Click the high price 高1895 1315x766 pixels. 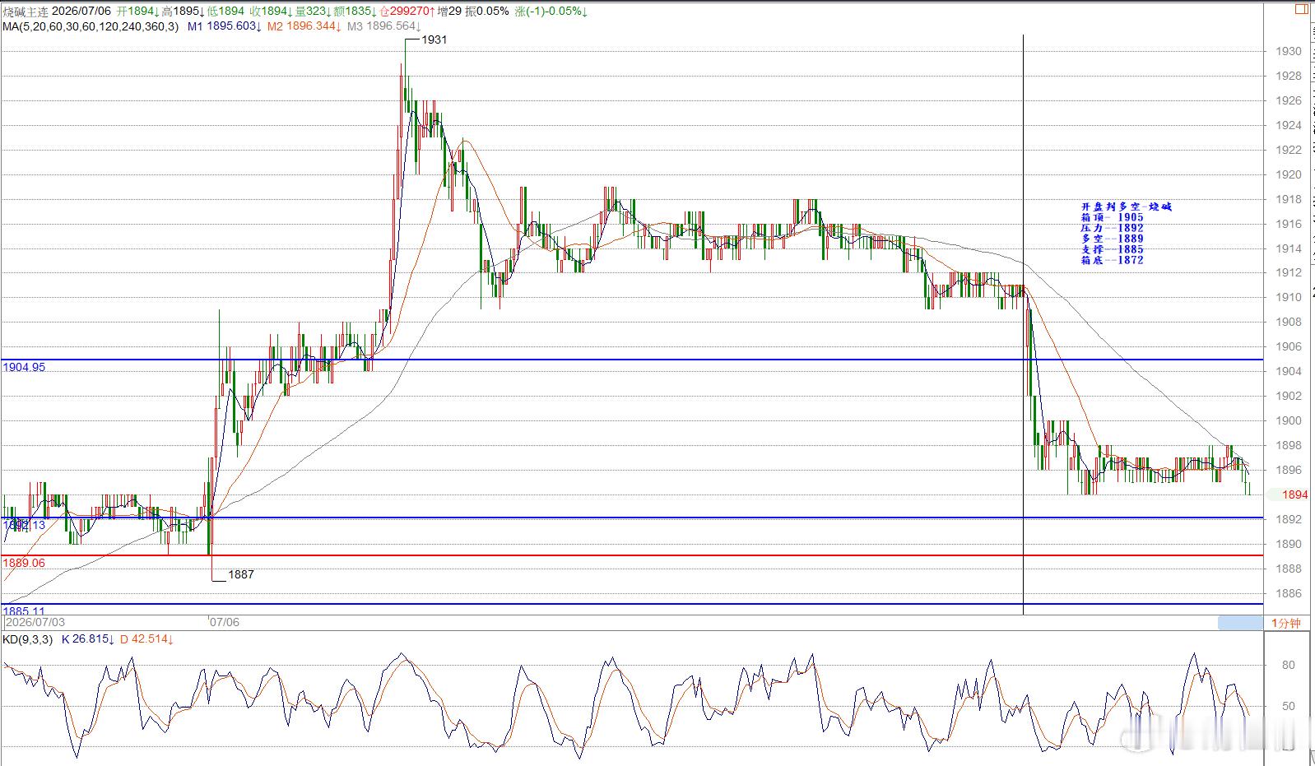[183, 12]
